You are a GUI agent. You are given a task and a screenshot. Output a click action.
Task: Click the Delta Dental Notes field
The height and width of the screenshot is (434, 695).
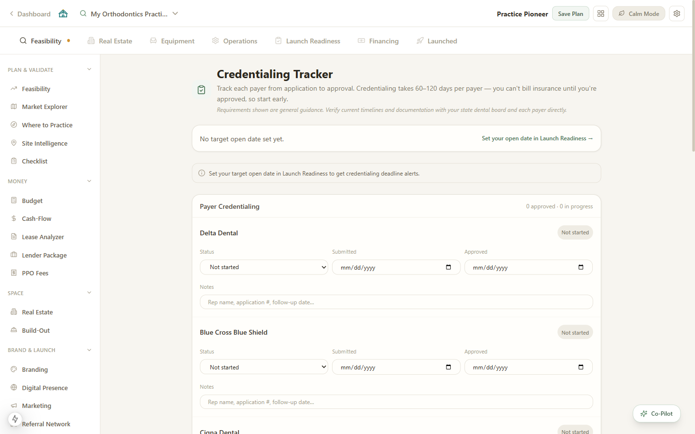pyautogui.click(x=396, y=302)
